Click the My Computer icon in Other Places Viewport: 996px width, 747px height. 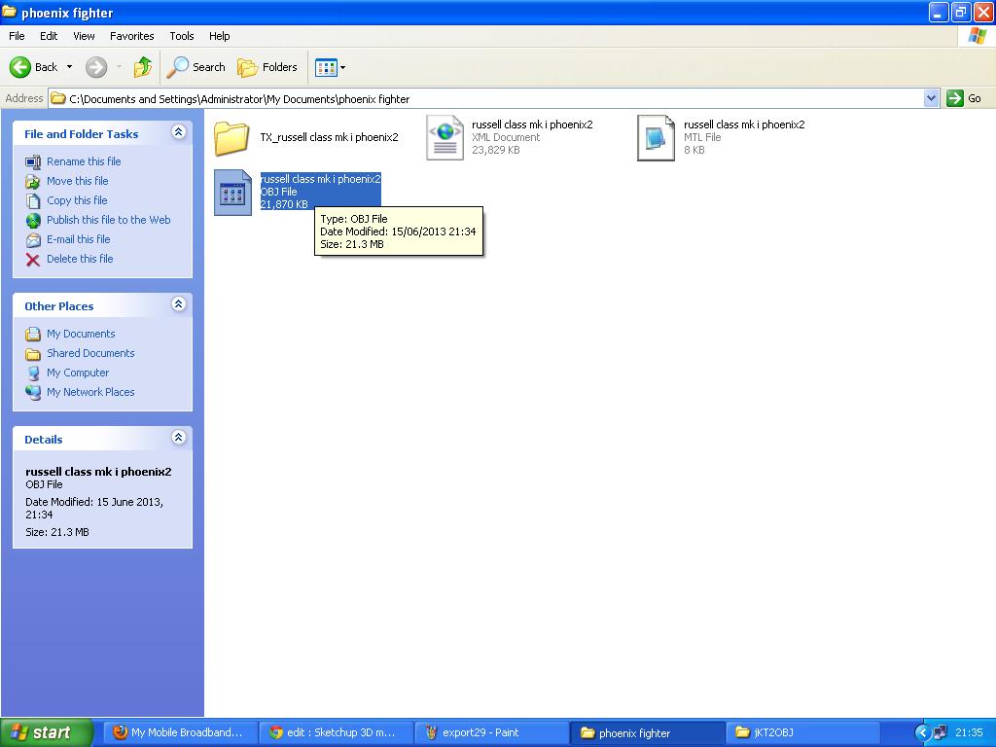pos(33,373)
